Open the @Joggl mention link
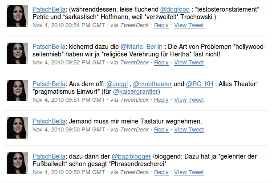This screenshot has width=272, height=183. click(x=117, y=84)
